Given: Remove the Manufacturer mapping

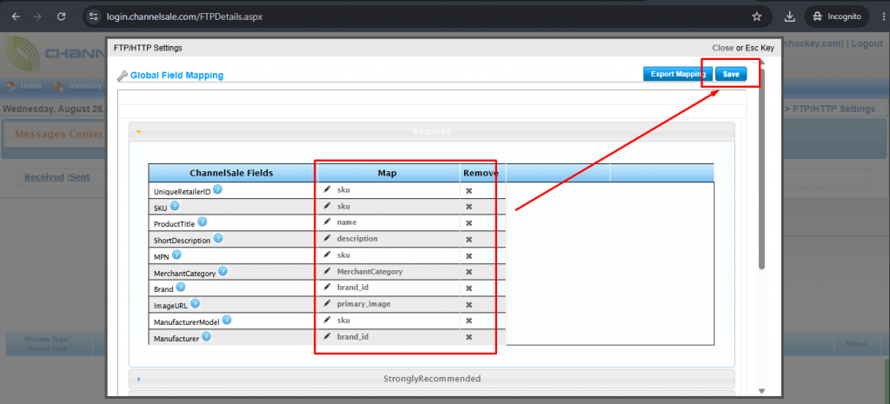Looking at the screenshot, I should pyautogui.click(x=468, y=337).
